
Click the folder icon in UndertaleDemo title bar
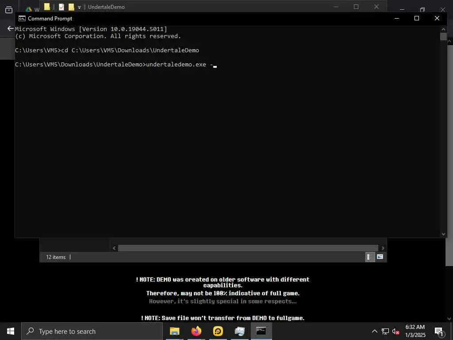pos(47,7)
